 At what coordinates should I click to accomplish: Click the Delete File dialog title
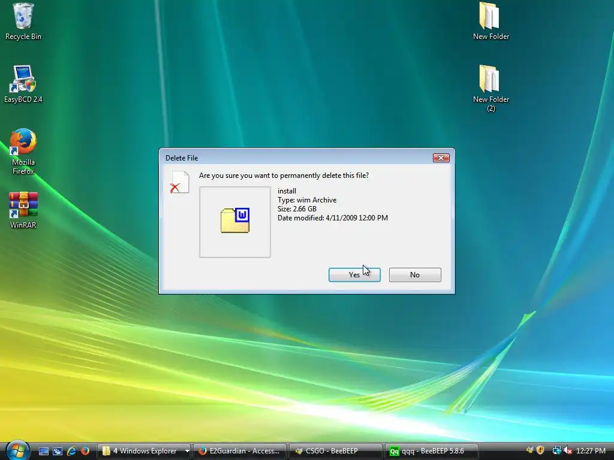coord(182,158)
